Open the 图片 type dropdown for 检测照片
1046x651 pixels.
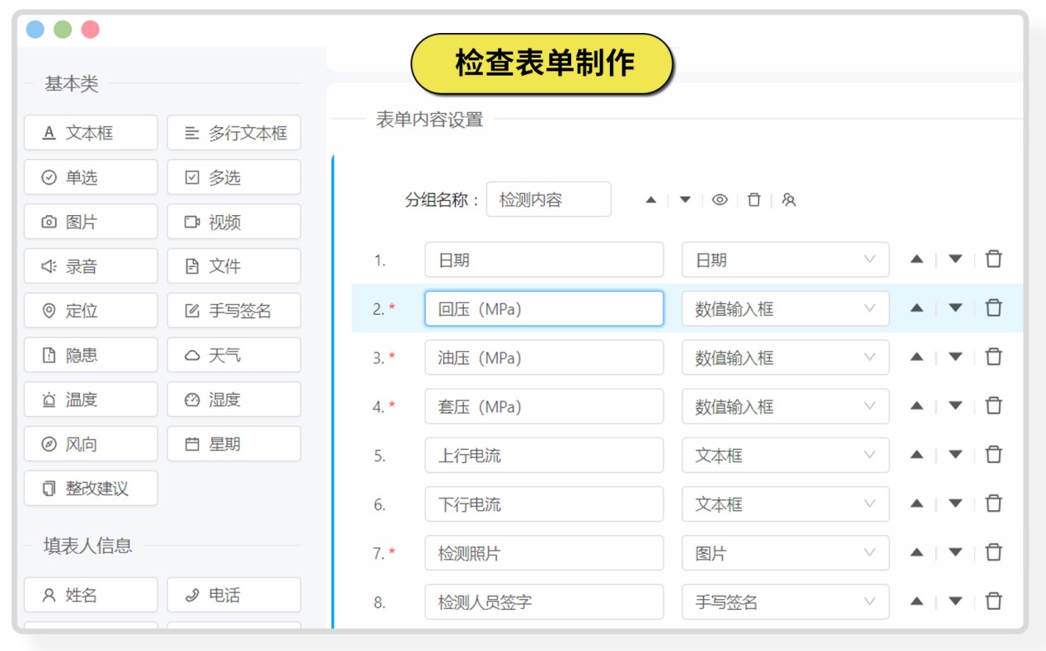point(785,553)
